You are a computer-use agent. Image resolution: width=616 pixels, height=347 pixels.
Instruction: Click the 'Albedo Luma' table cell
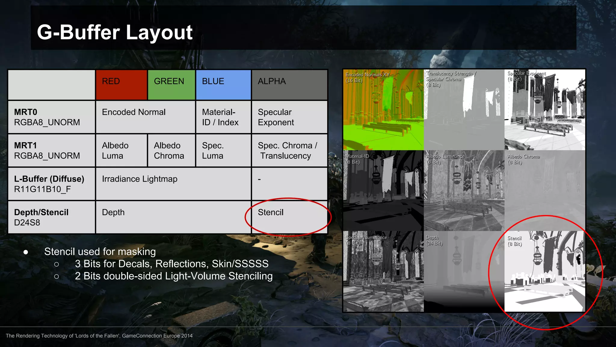(x=122, y=151)
